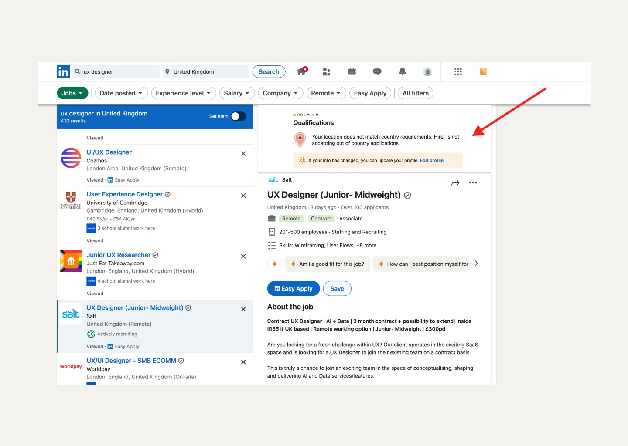Image resolution: width=628 pixels, height=446 pixels.
Task: Open the Messaging chat bubble icon
Action: [x=377, y=72]
